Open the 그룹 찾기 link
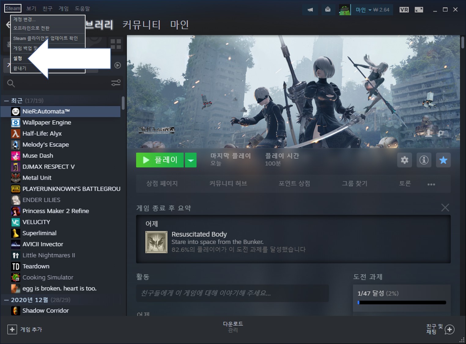466x344 pixels. tap(354, 183)
